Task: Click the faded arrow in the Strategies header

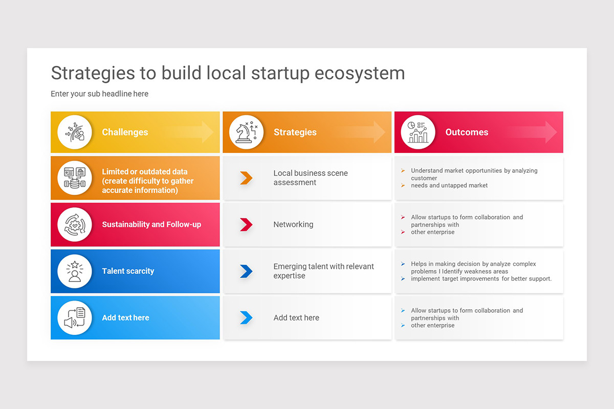Action: (x=362, y=132)
